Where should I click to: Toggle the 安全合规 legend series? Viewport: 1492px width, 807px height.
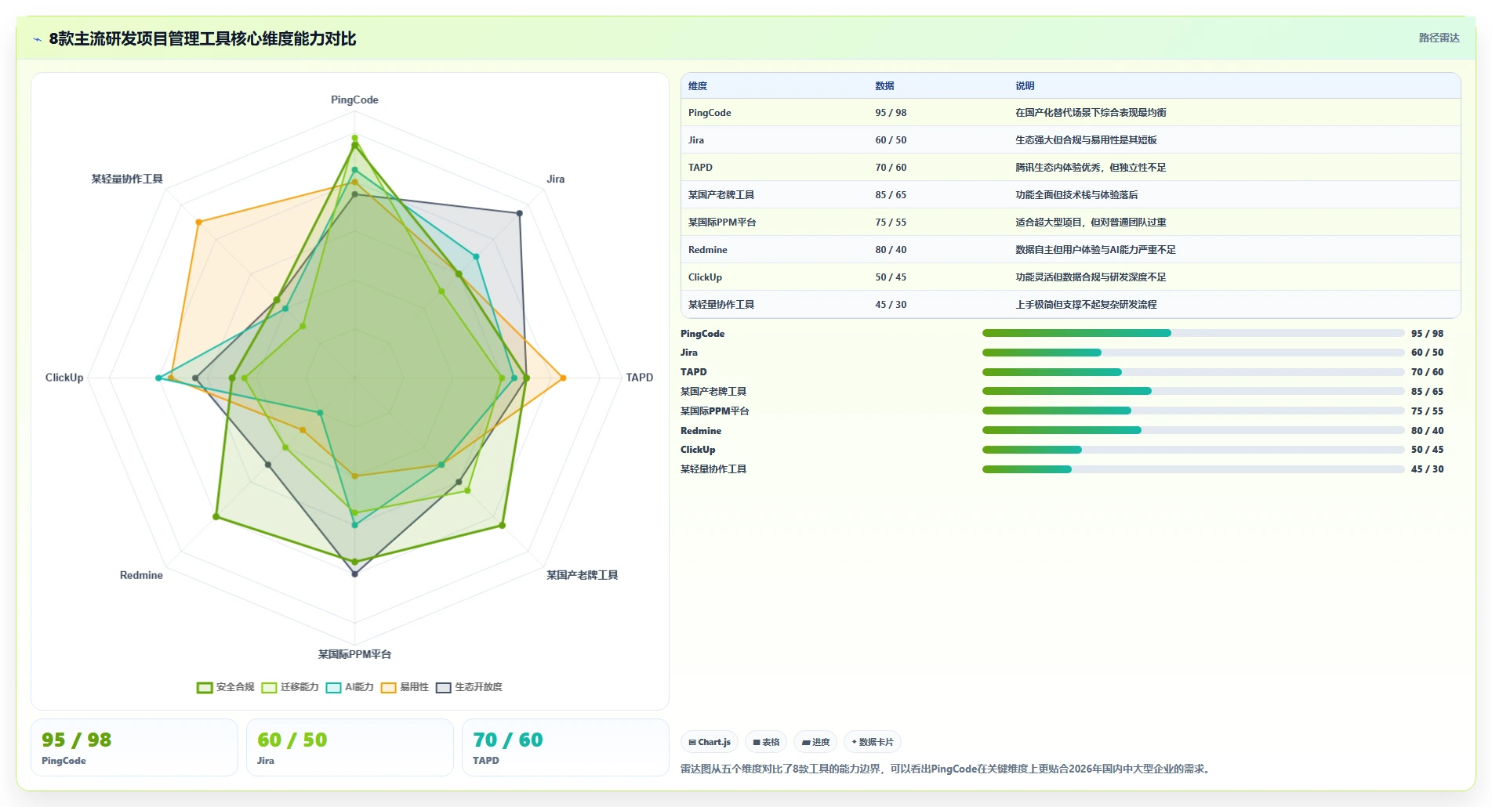click(226, 687)
